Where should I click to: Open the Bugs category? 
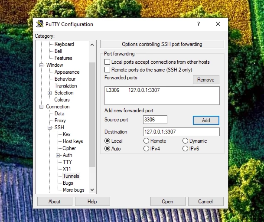68,183
